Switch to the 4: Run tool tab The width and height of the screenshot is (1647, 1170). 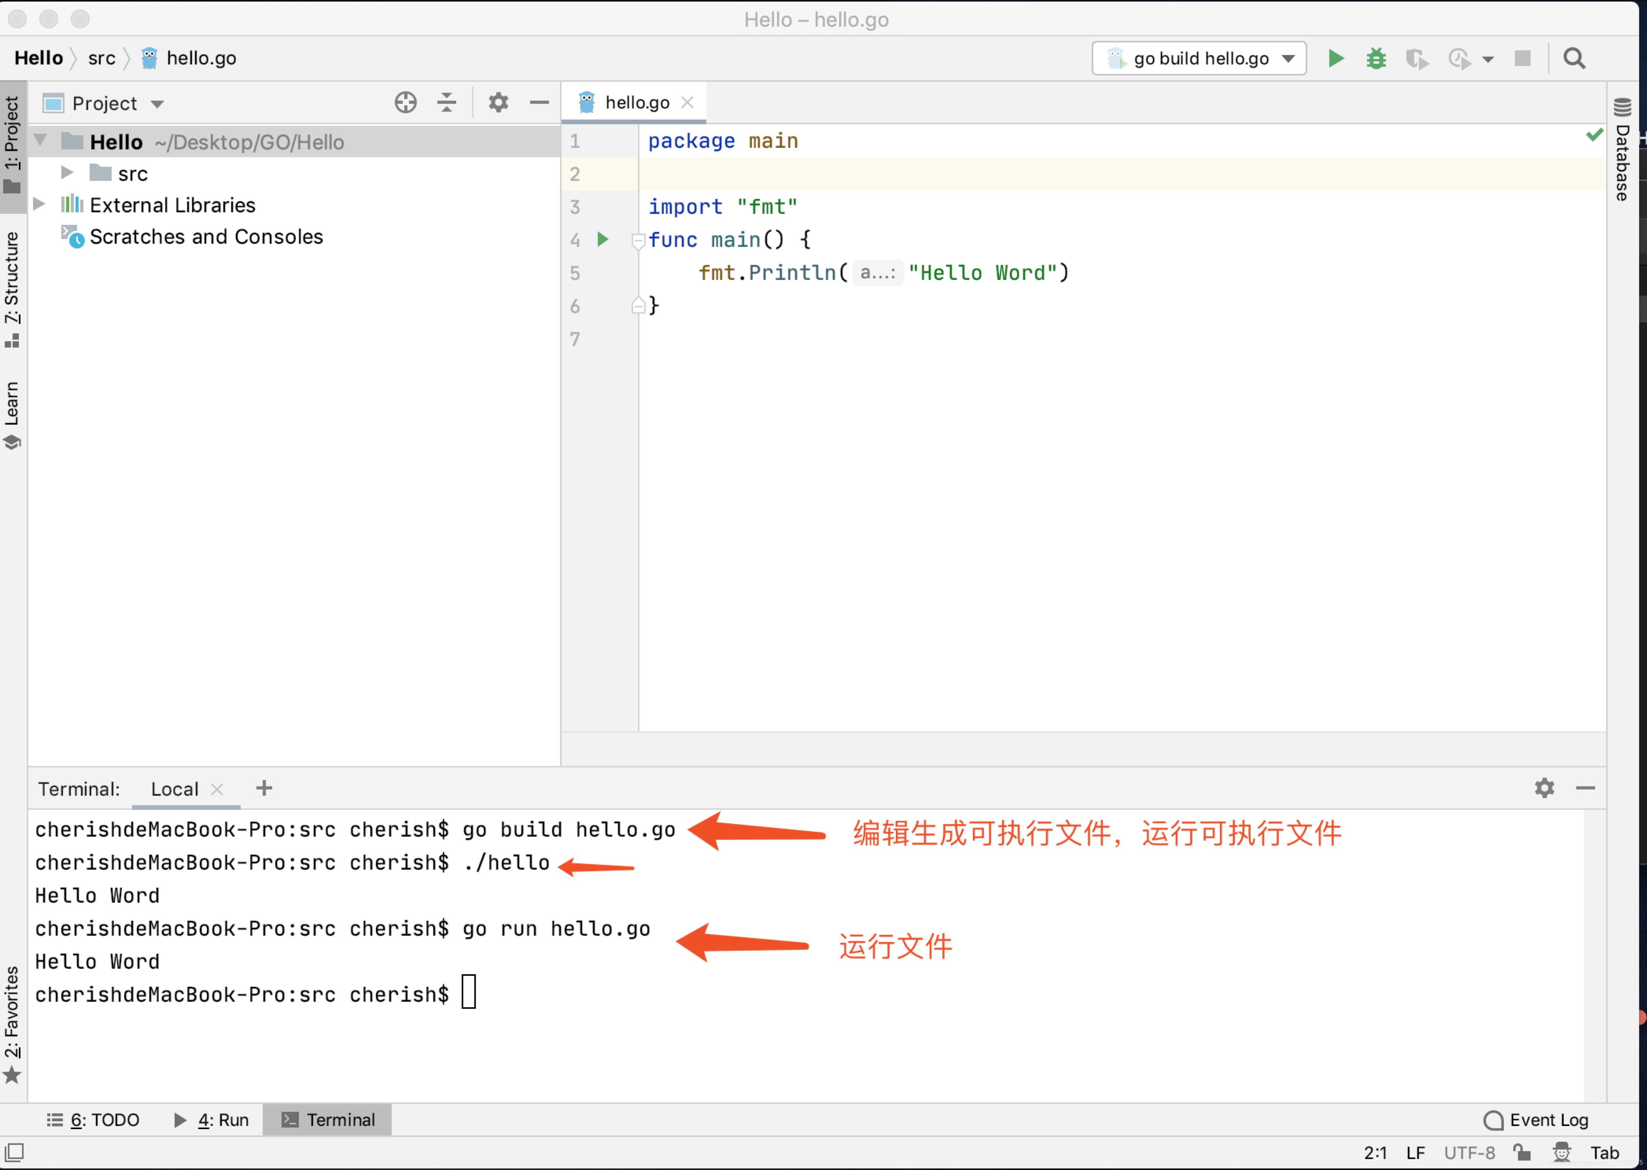[212, 1120]
